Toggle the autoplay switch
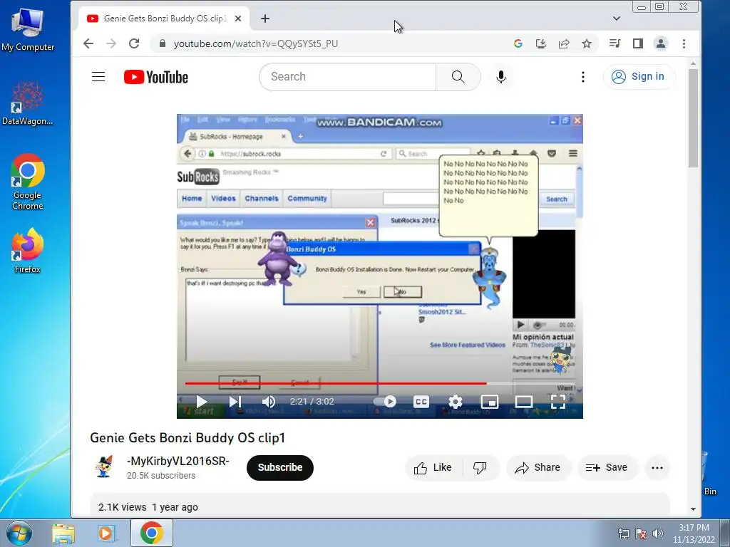The height and width of the screenshot is (547, 730). [x=385, y=402]
